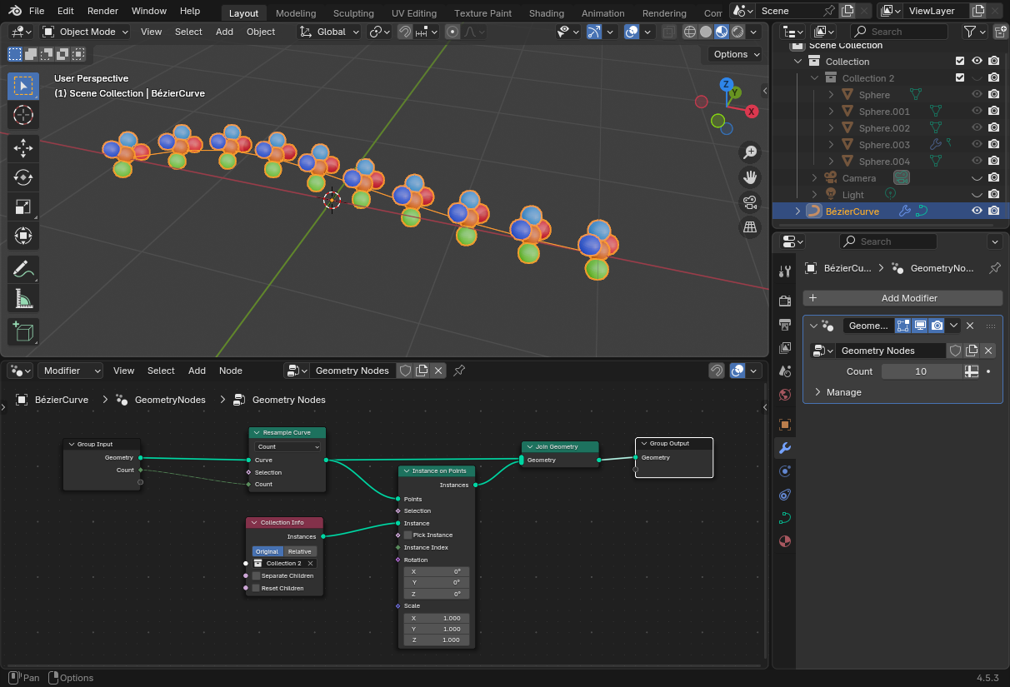Switch to the Shading workspace tab
Screen dimensions: 1010x687
tap(546, 13)
